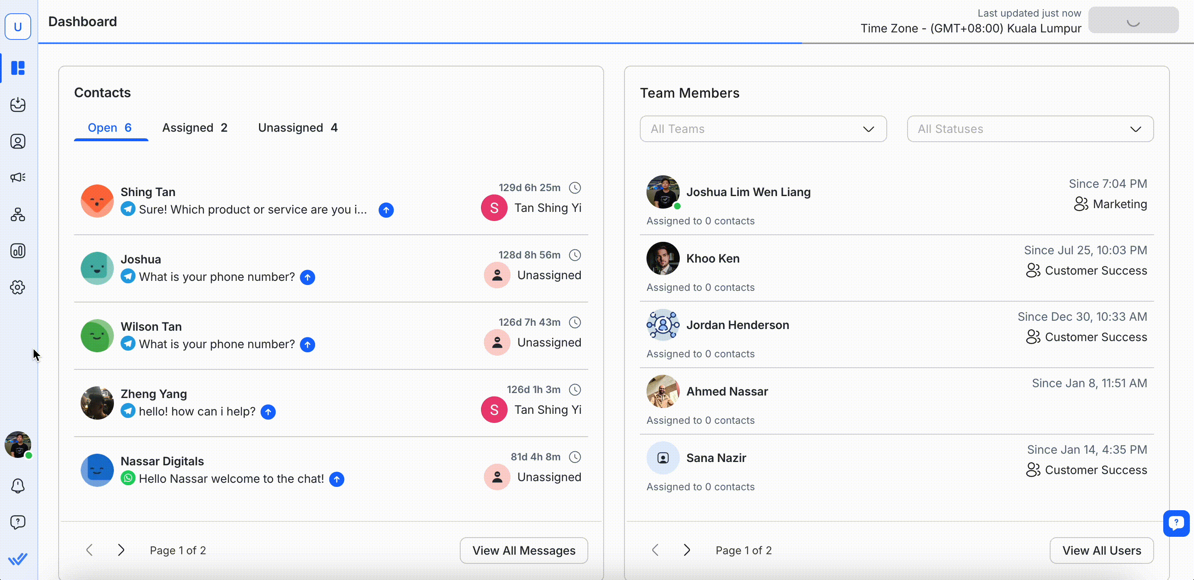The image size is (1194, 580).
Task: Switch to the Assigned tab
Action: (194, 128)
